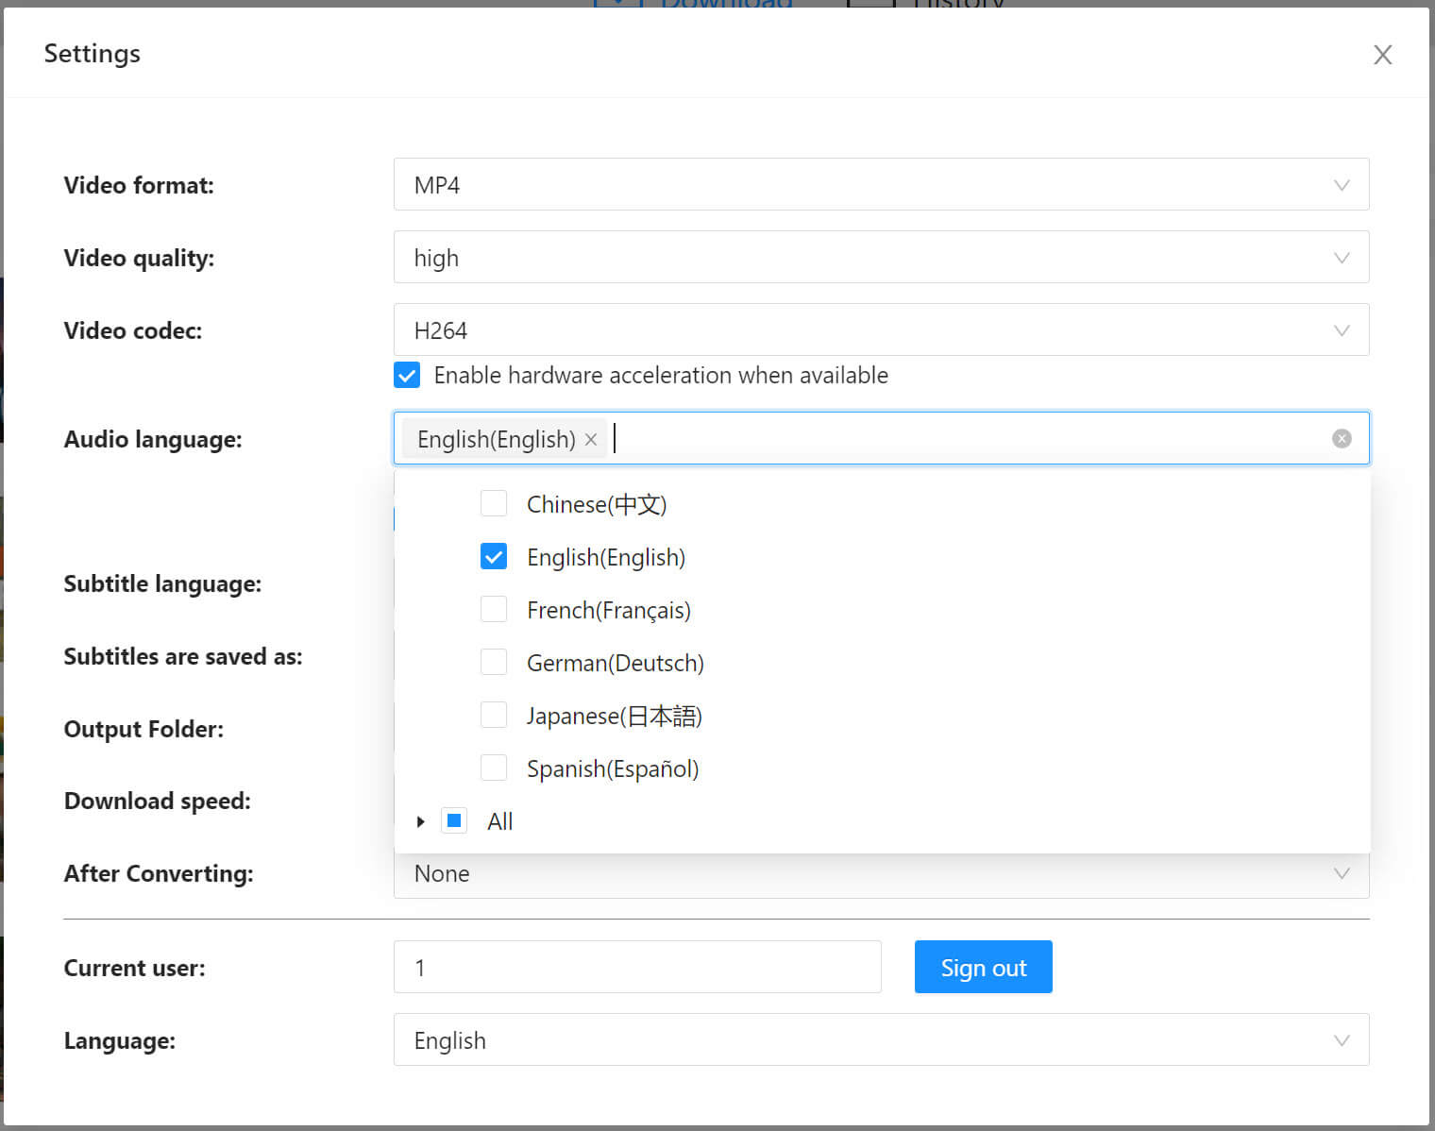
Task: Select French(Français) as an audio language
Action: tap(494, 609)
